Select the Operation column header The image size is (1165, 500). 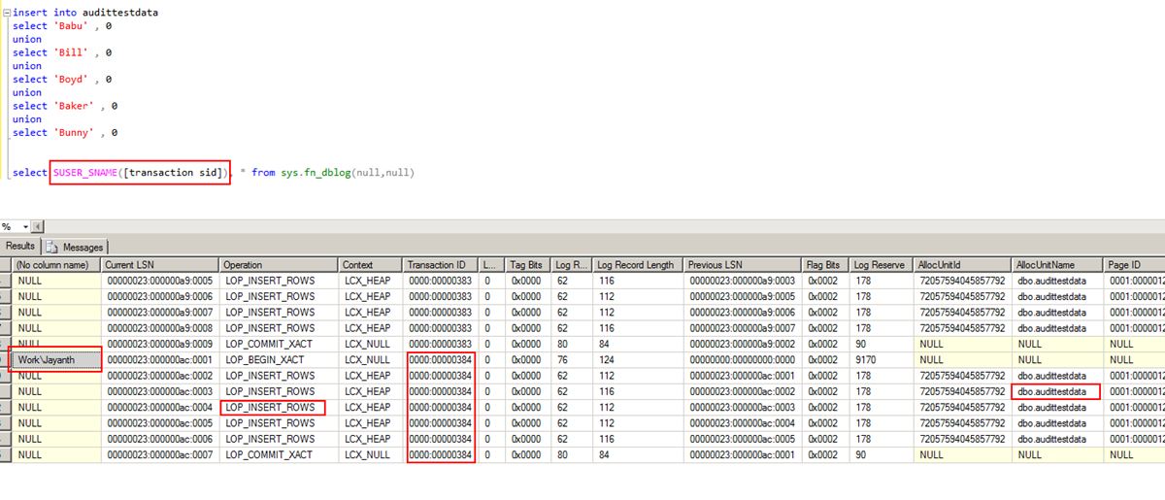pyautogui.click(x=280, y=264)
